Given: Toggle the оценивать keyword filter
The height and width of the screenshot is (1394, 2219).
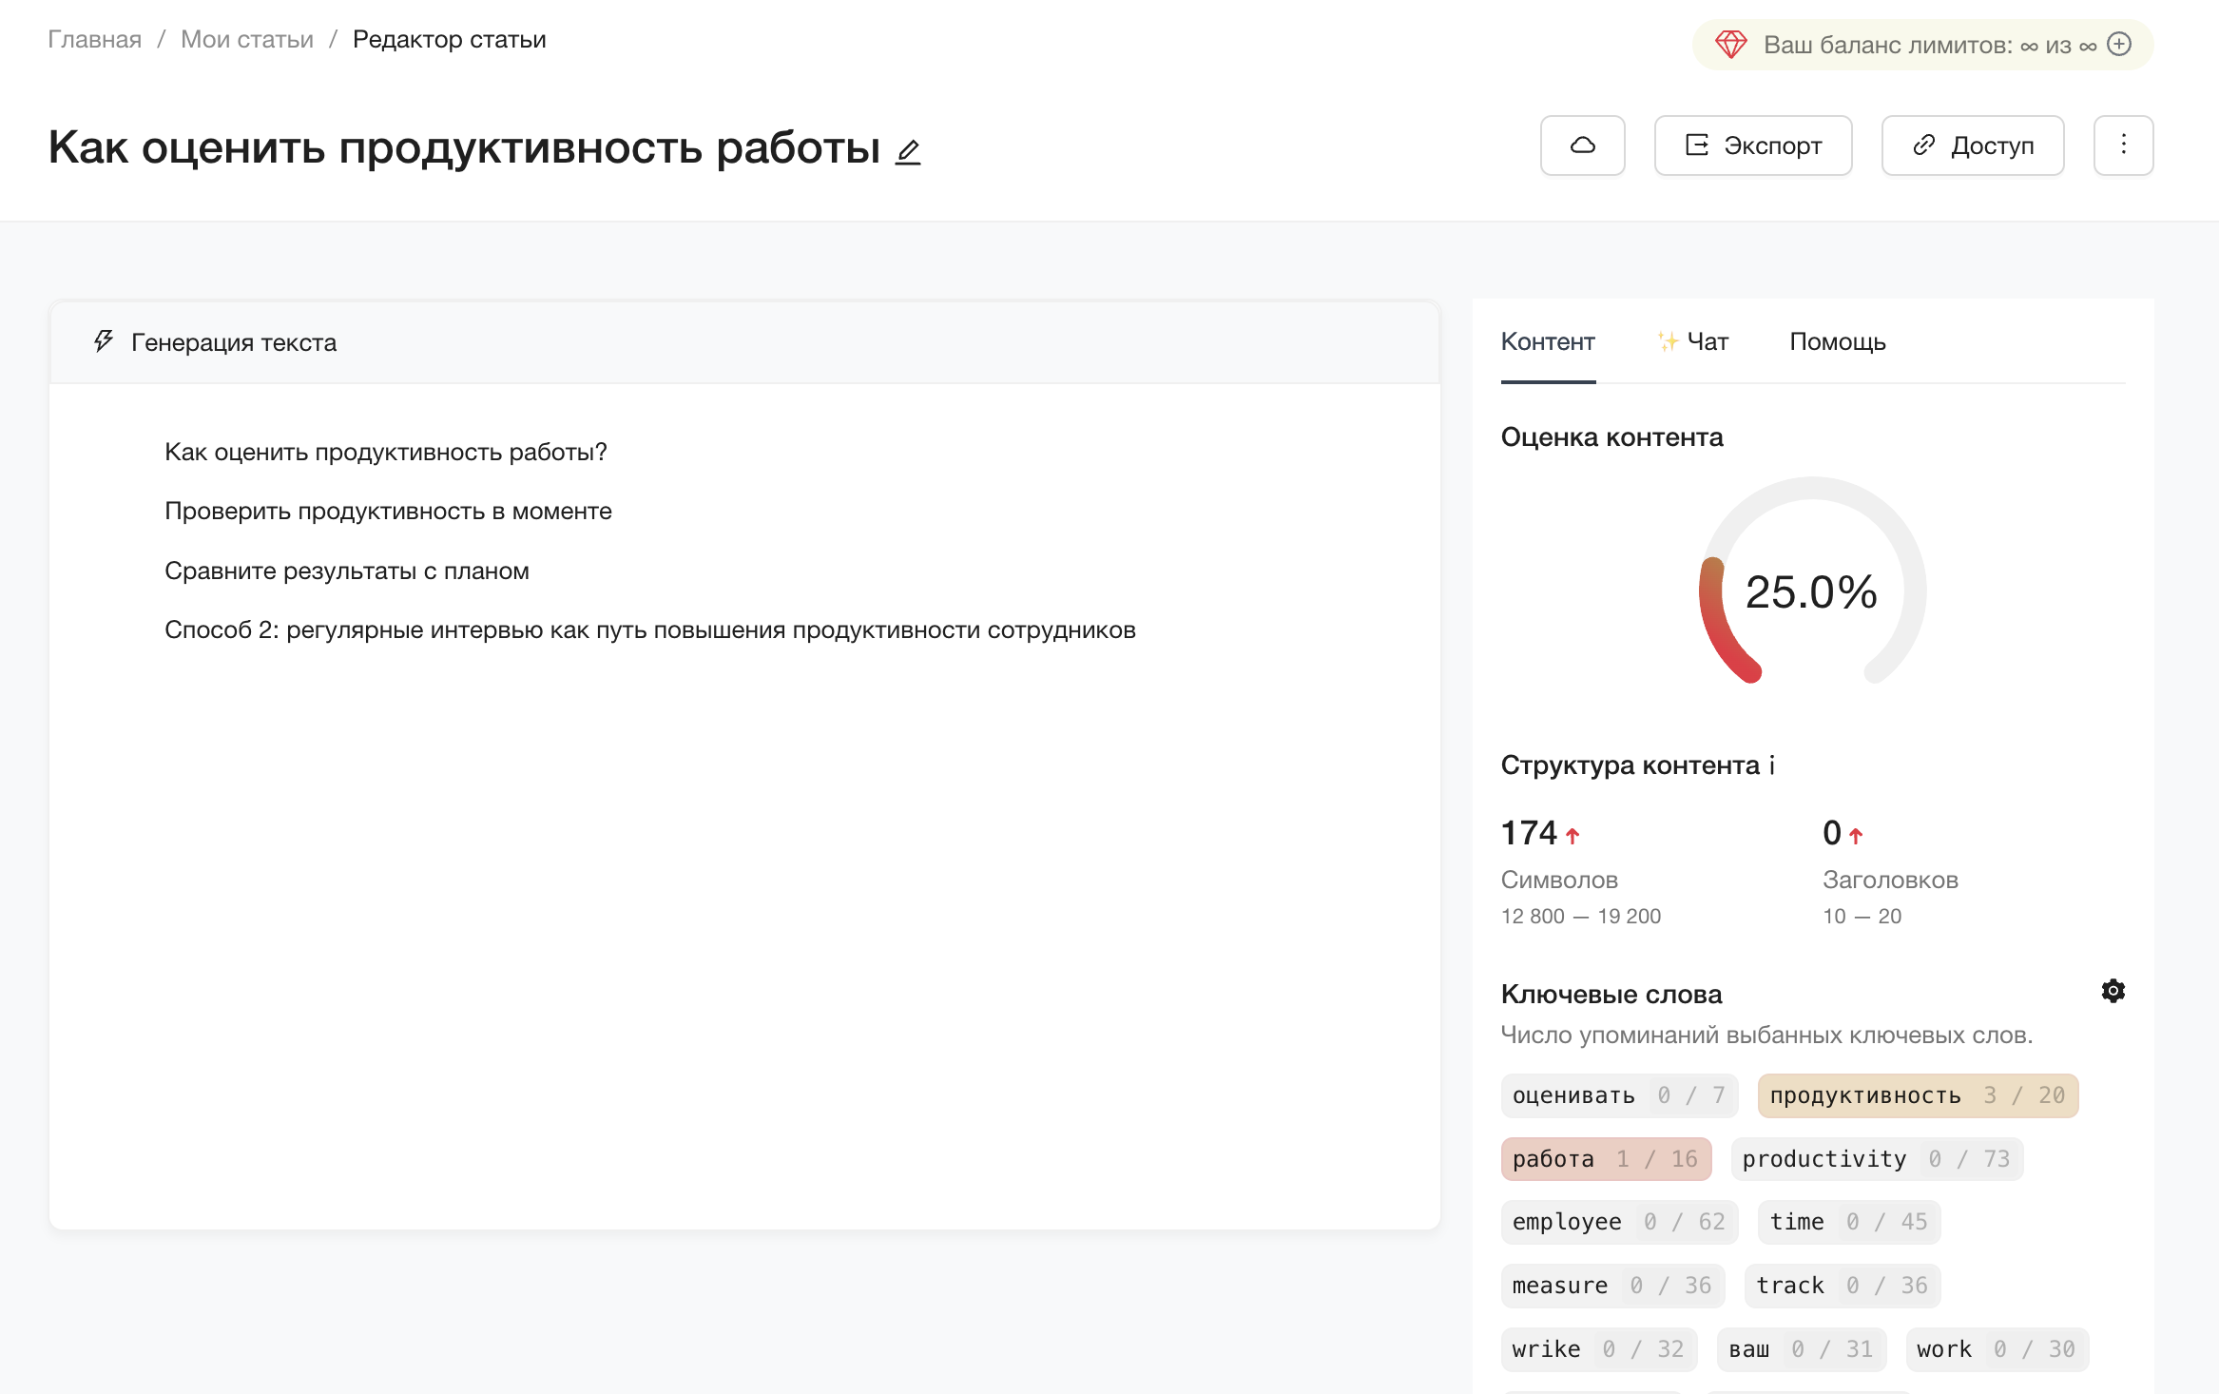Looking at the screenshot, I should 1611,1095.
